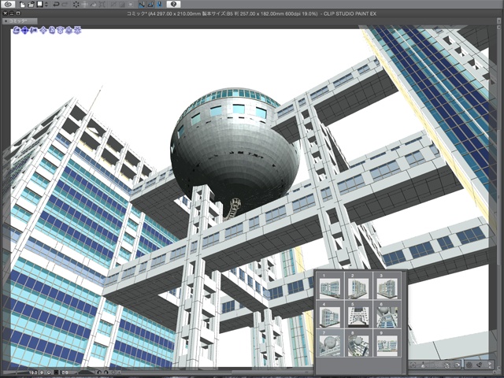Viewport: 504px width, 378px height.
Task: Redo the last action
Action: (65, 4)
